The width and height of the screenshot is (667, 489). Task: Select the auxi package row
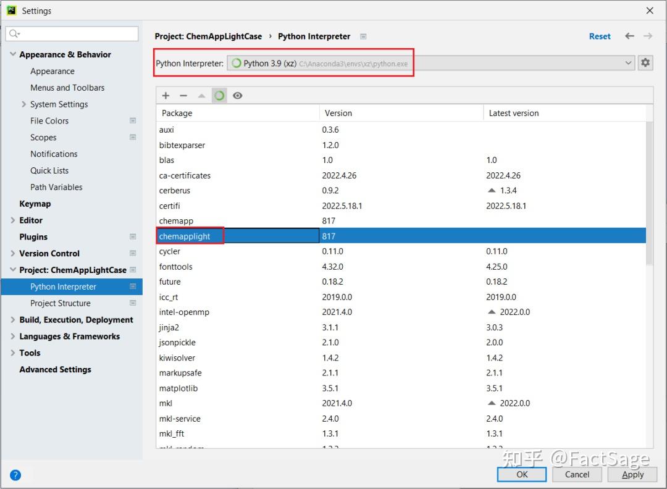[x=401, y=130]
